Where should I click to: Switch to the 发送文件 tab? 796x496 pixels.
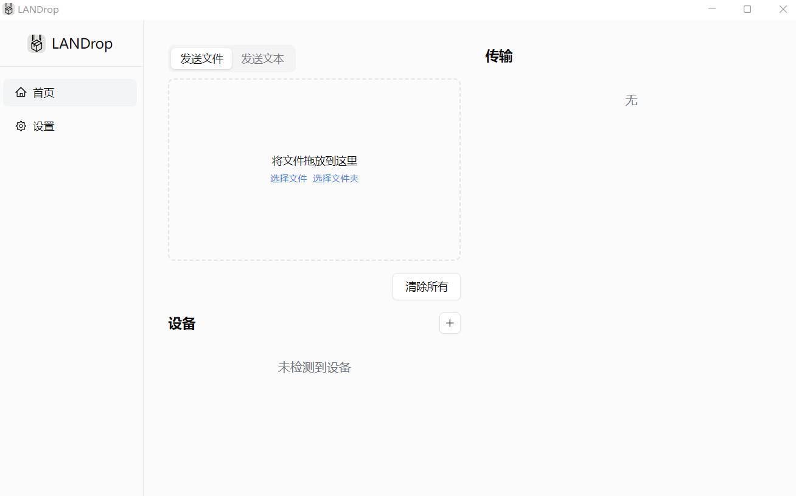pyautogui.click(x=201, y=59)
